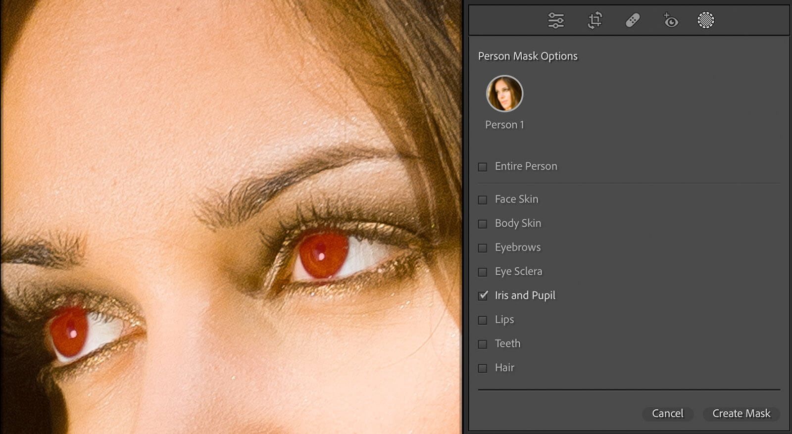Select the Red Eye correction tool
Image resolution: width=792 pixels, height=434 pixels.
click(670, 20)
